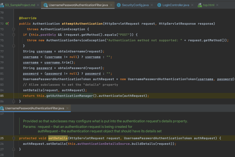
Task: Click line number 85 in the gutter
Action: (x=2, y=96)
